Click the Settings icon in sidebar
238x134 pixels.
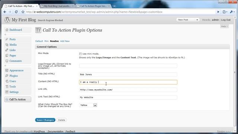7,92
